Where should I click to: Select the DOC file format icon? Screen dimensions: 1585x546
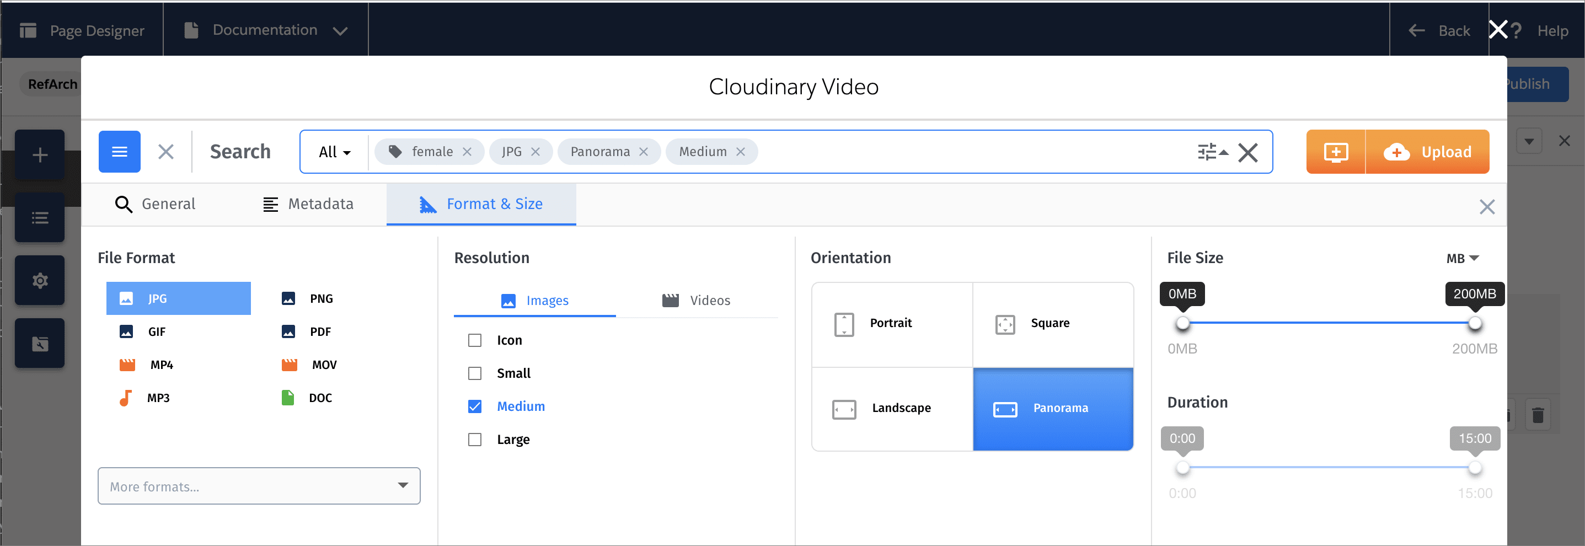[x=289, y=398]
